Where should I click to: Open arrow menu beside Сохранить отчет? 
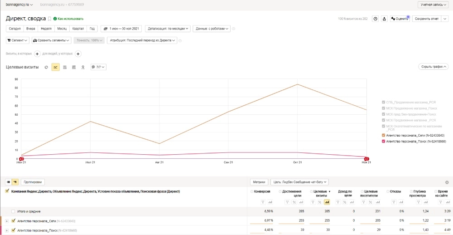pos(445,19)
